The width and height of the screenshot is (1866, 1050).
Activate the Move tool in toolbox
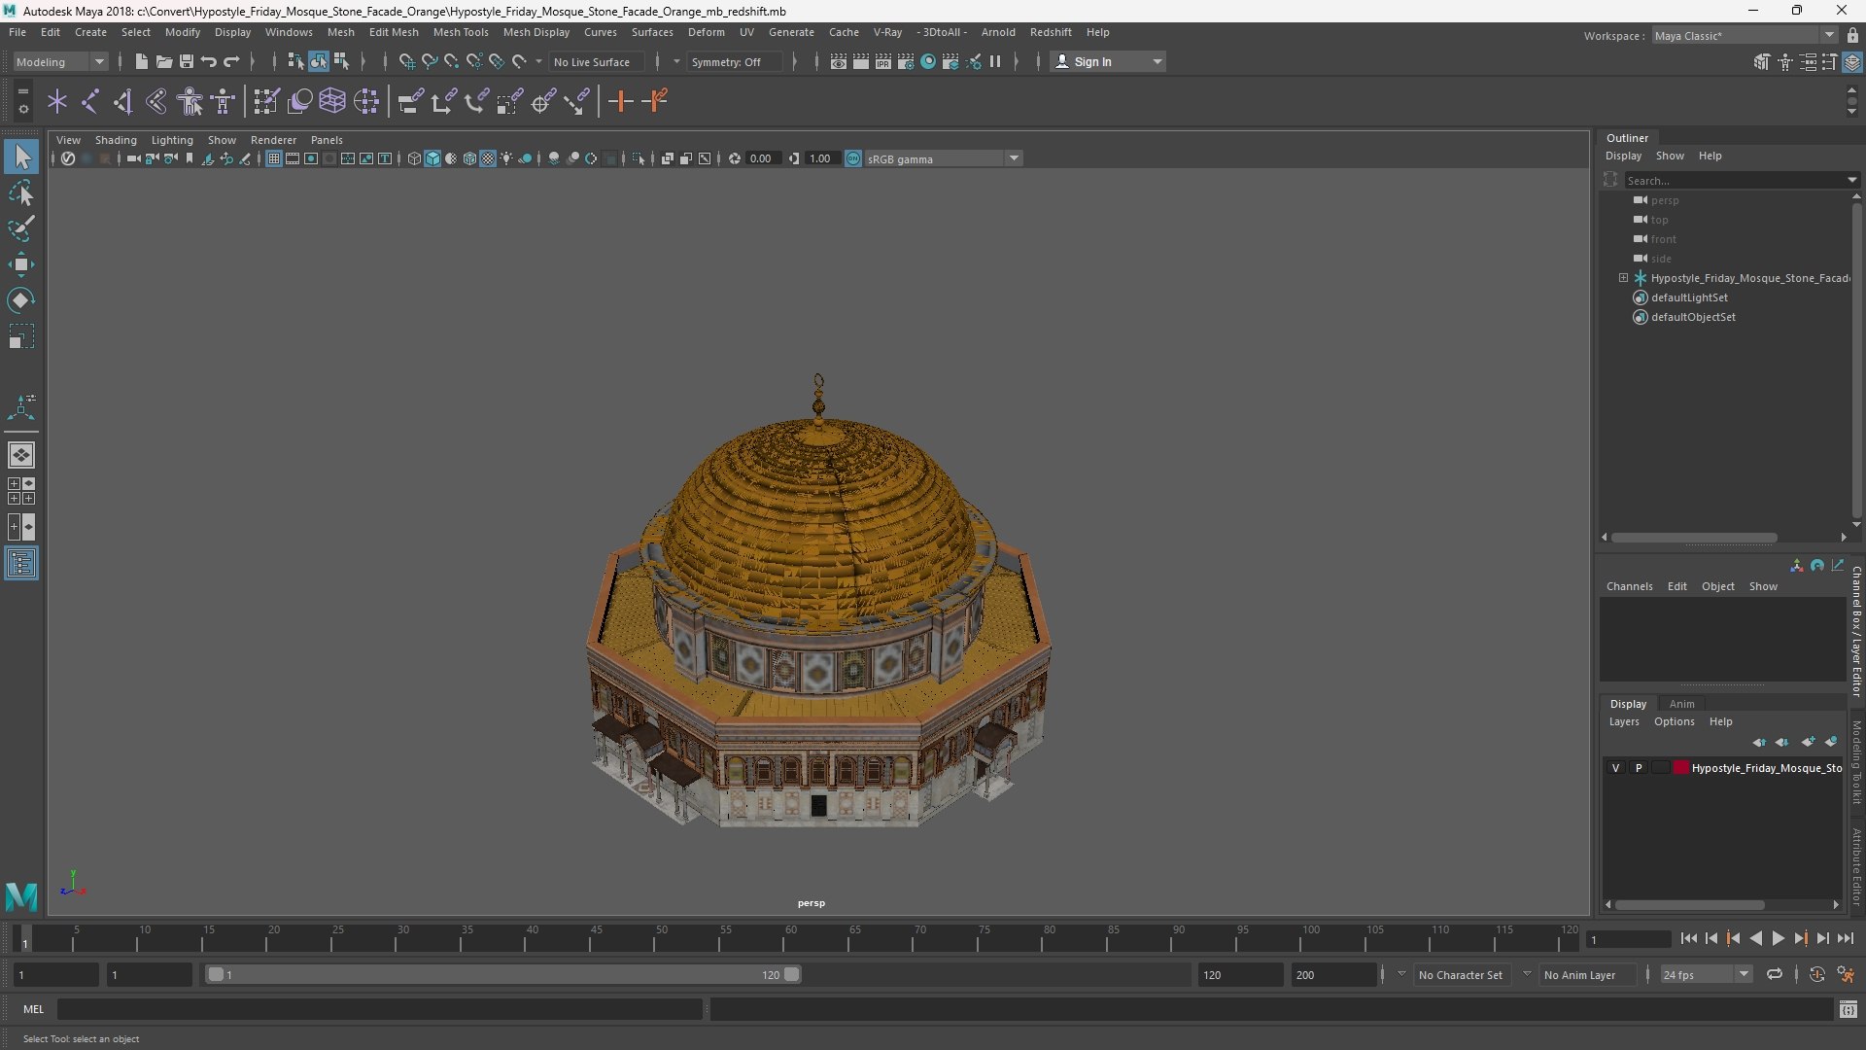point(21,264)
